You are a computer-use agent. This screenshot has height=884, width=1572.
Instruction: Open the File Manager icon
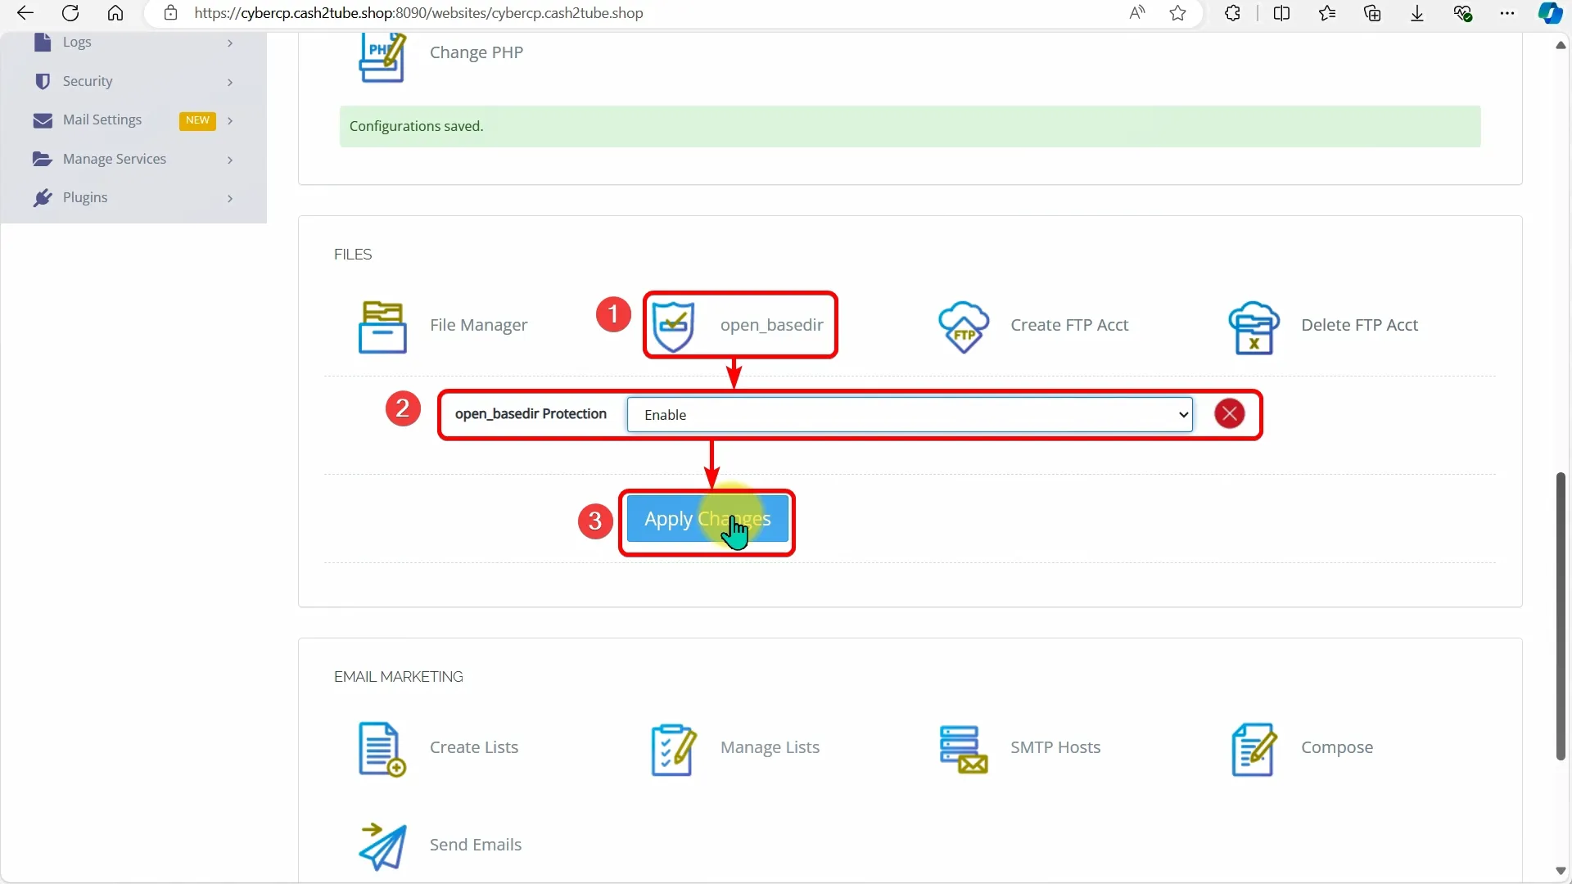click(382, 327)
